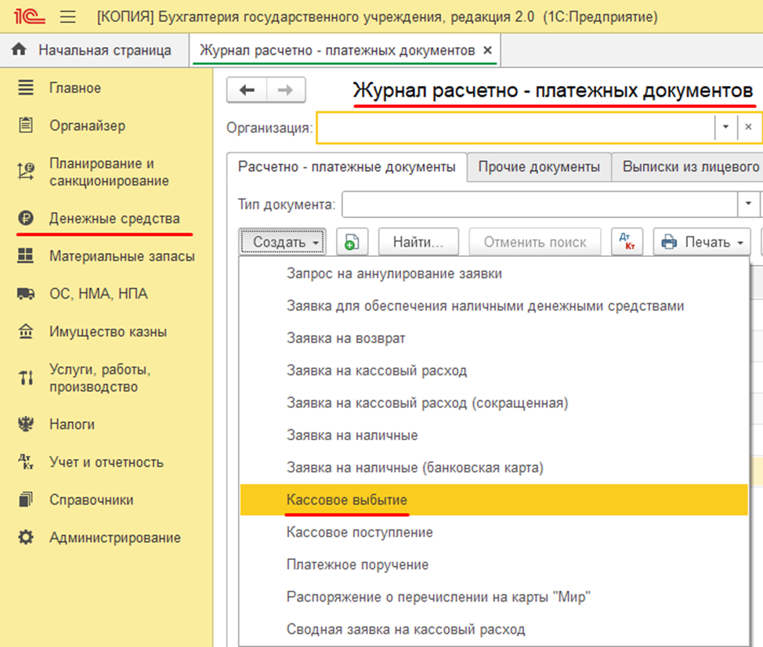Go to ОС, НМА, НПА section

98,294
